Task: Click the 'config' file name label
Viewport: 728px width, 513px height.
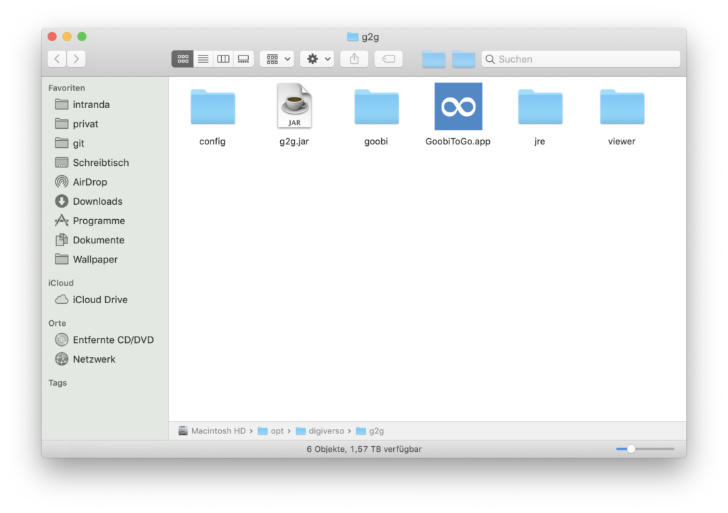Action: coord(213,142)
